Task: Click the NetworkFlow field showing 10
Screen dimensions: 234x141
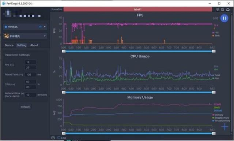Action: (30, 95)
